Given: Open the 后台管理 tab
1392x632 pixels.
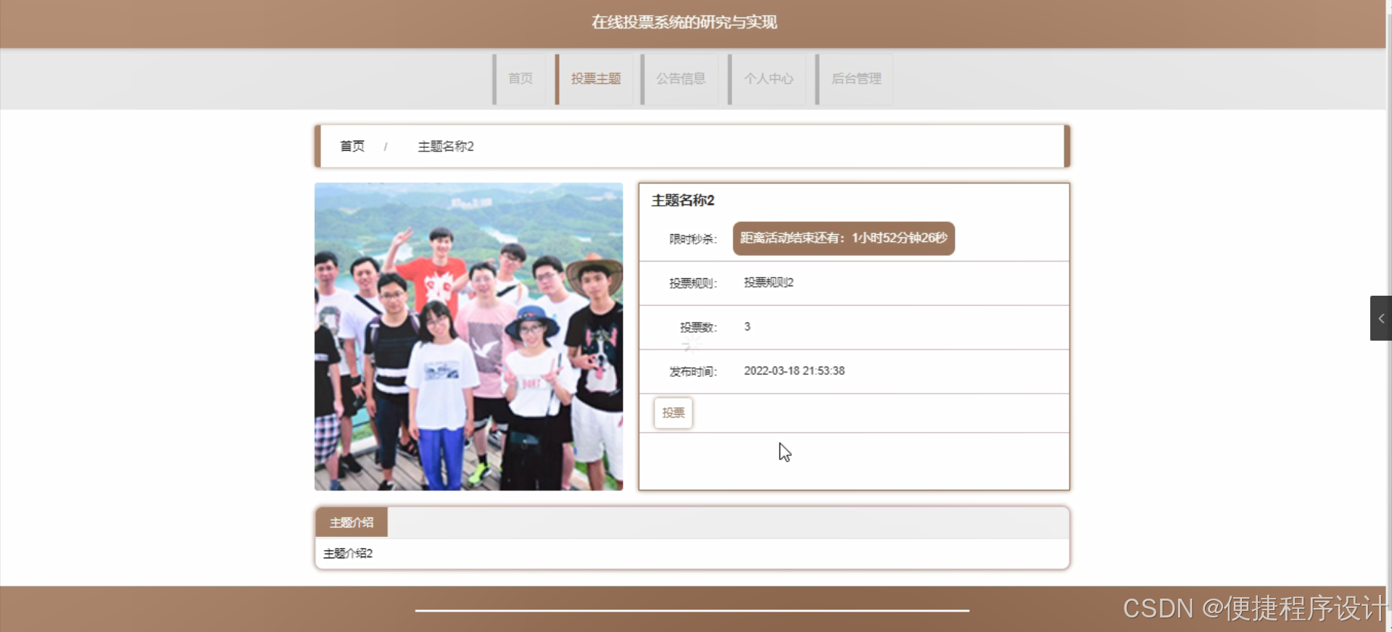Looking at the screenshot, I should point(855,79).
